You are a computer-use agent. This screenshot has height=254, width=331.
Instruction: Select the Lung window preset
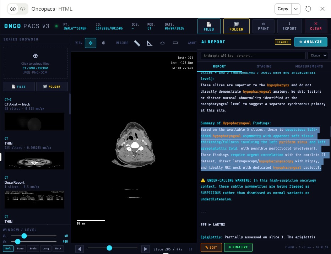[45, 249]
